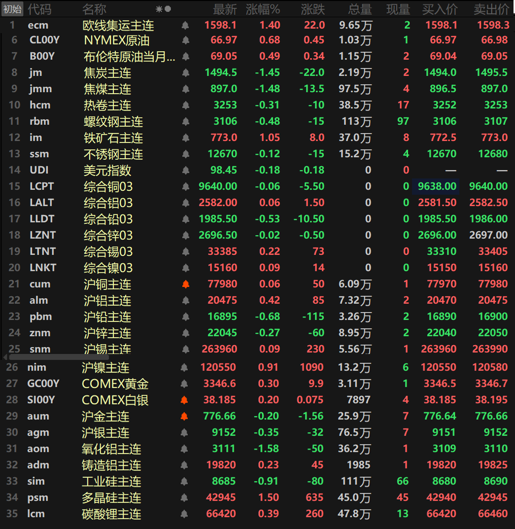
Task: Click the code cell jmm
Action: point(40,89)
